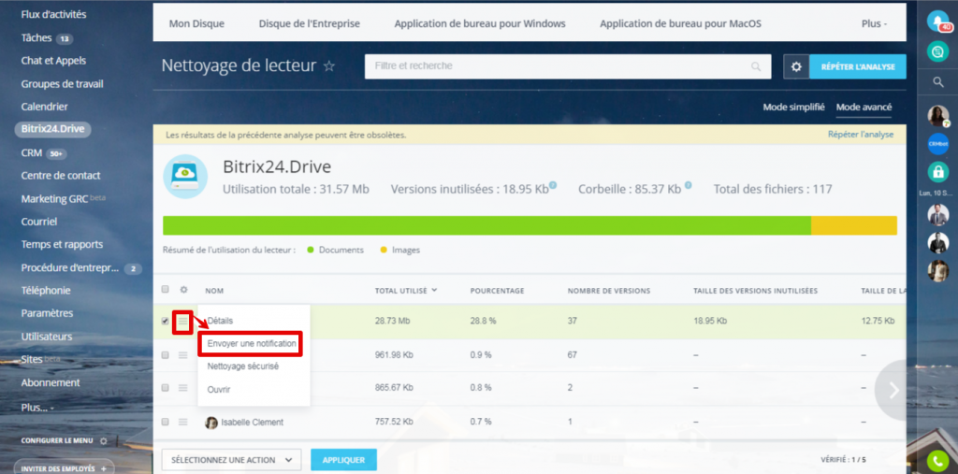Sort by the Pourcentage column header

497,291
